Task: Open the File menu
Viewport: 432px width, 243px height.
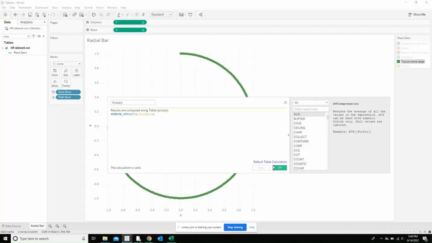Action: [4, 8]
